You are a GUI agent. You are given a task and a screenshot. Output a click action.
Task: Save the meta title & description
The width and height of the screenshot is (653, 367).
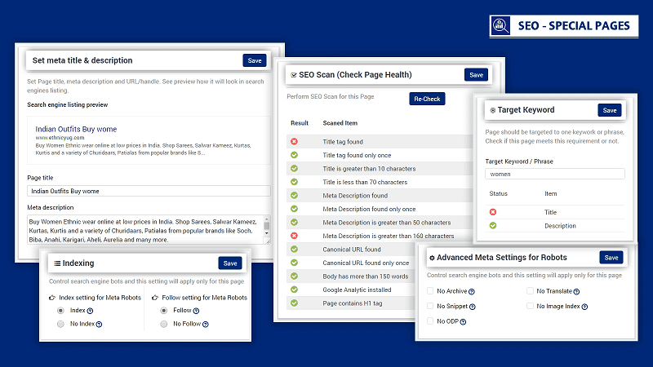254,60
